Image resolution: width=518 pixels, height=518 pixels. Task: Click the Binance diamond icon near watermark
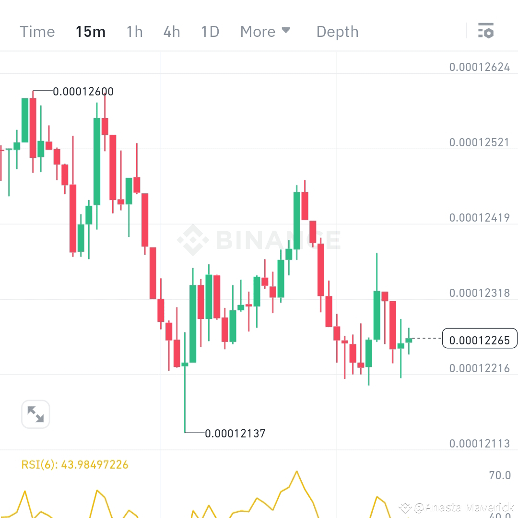click(x=192, y=239)
